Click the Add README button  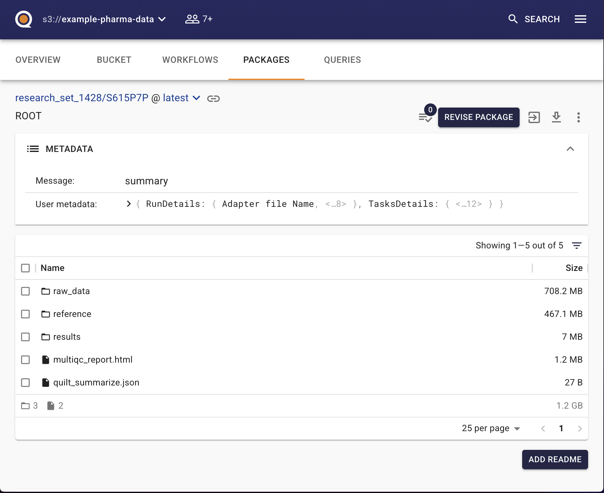click(555, 459)
